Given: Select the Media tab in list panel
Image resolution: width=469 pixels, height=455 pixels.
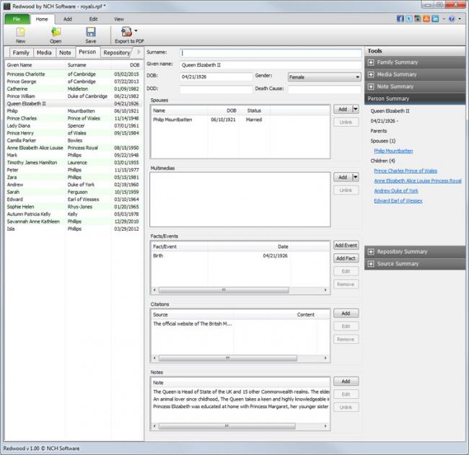Looking at the screenshot, I should (44, 53).
